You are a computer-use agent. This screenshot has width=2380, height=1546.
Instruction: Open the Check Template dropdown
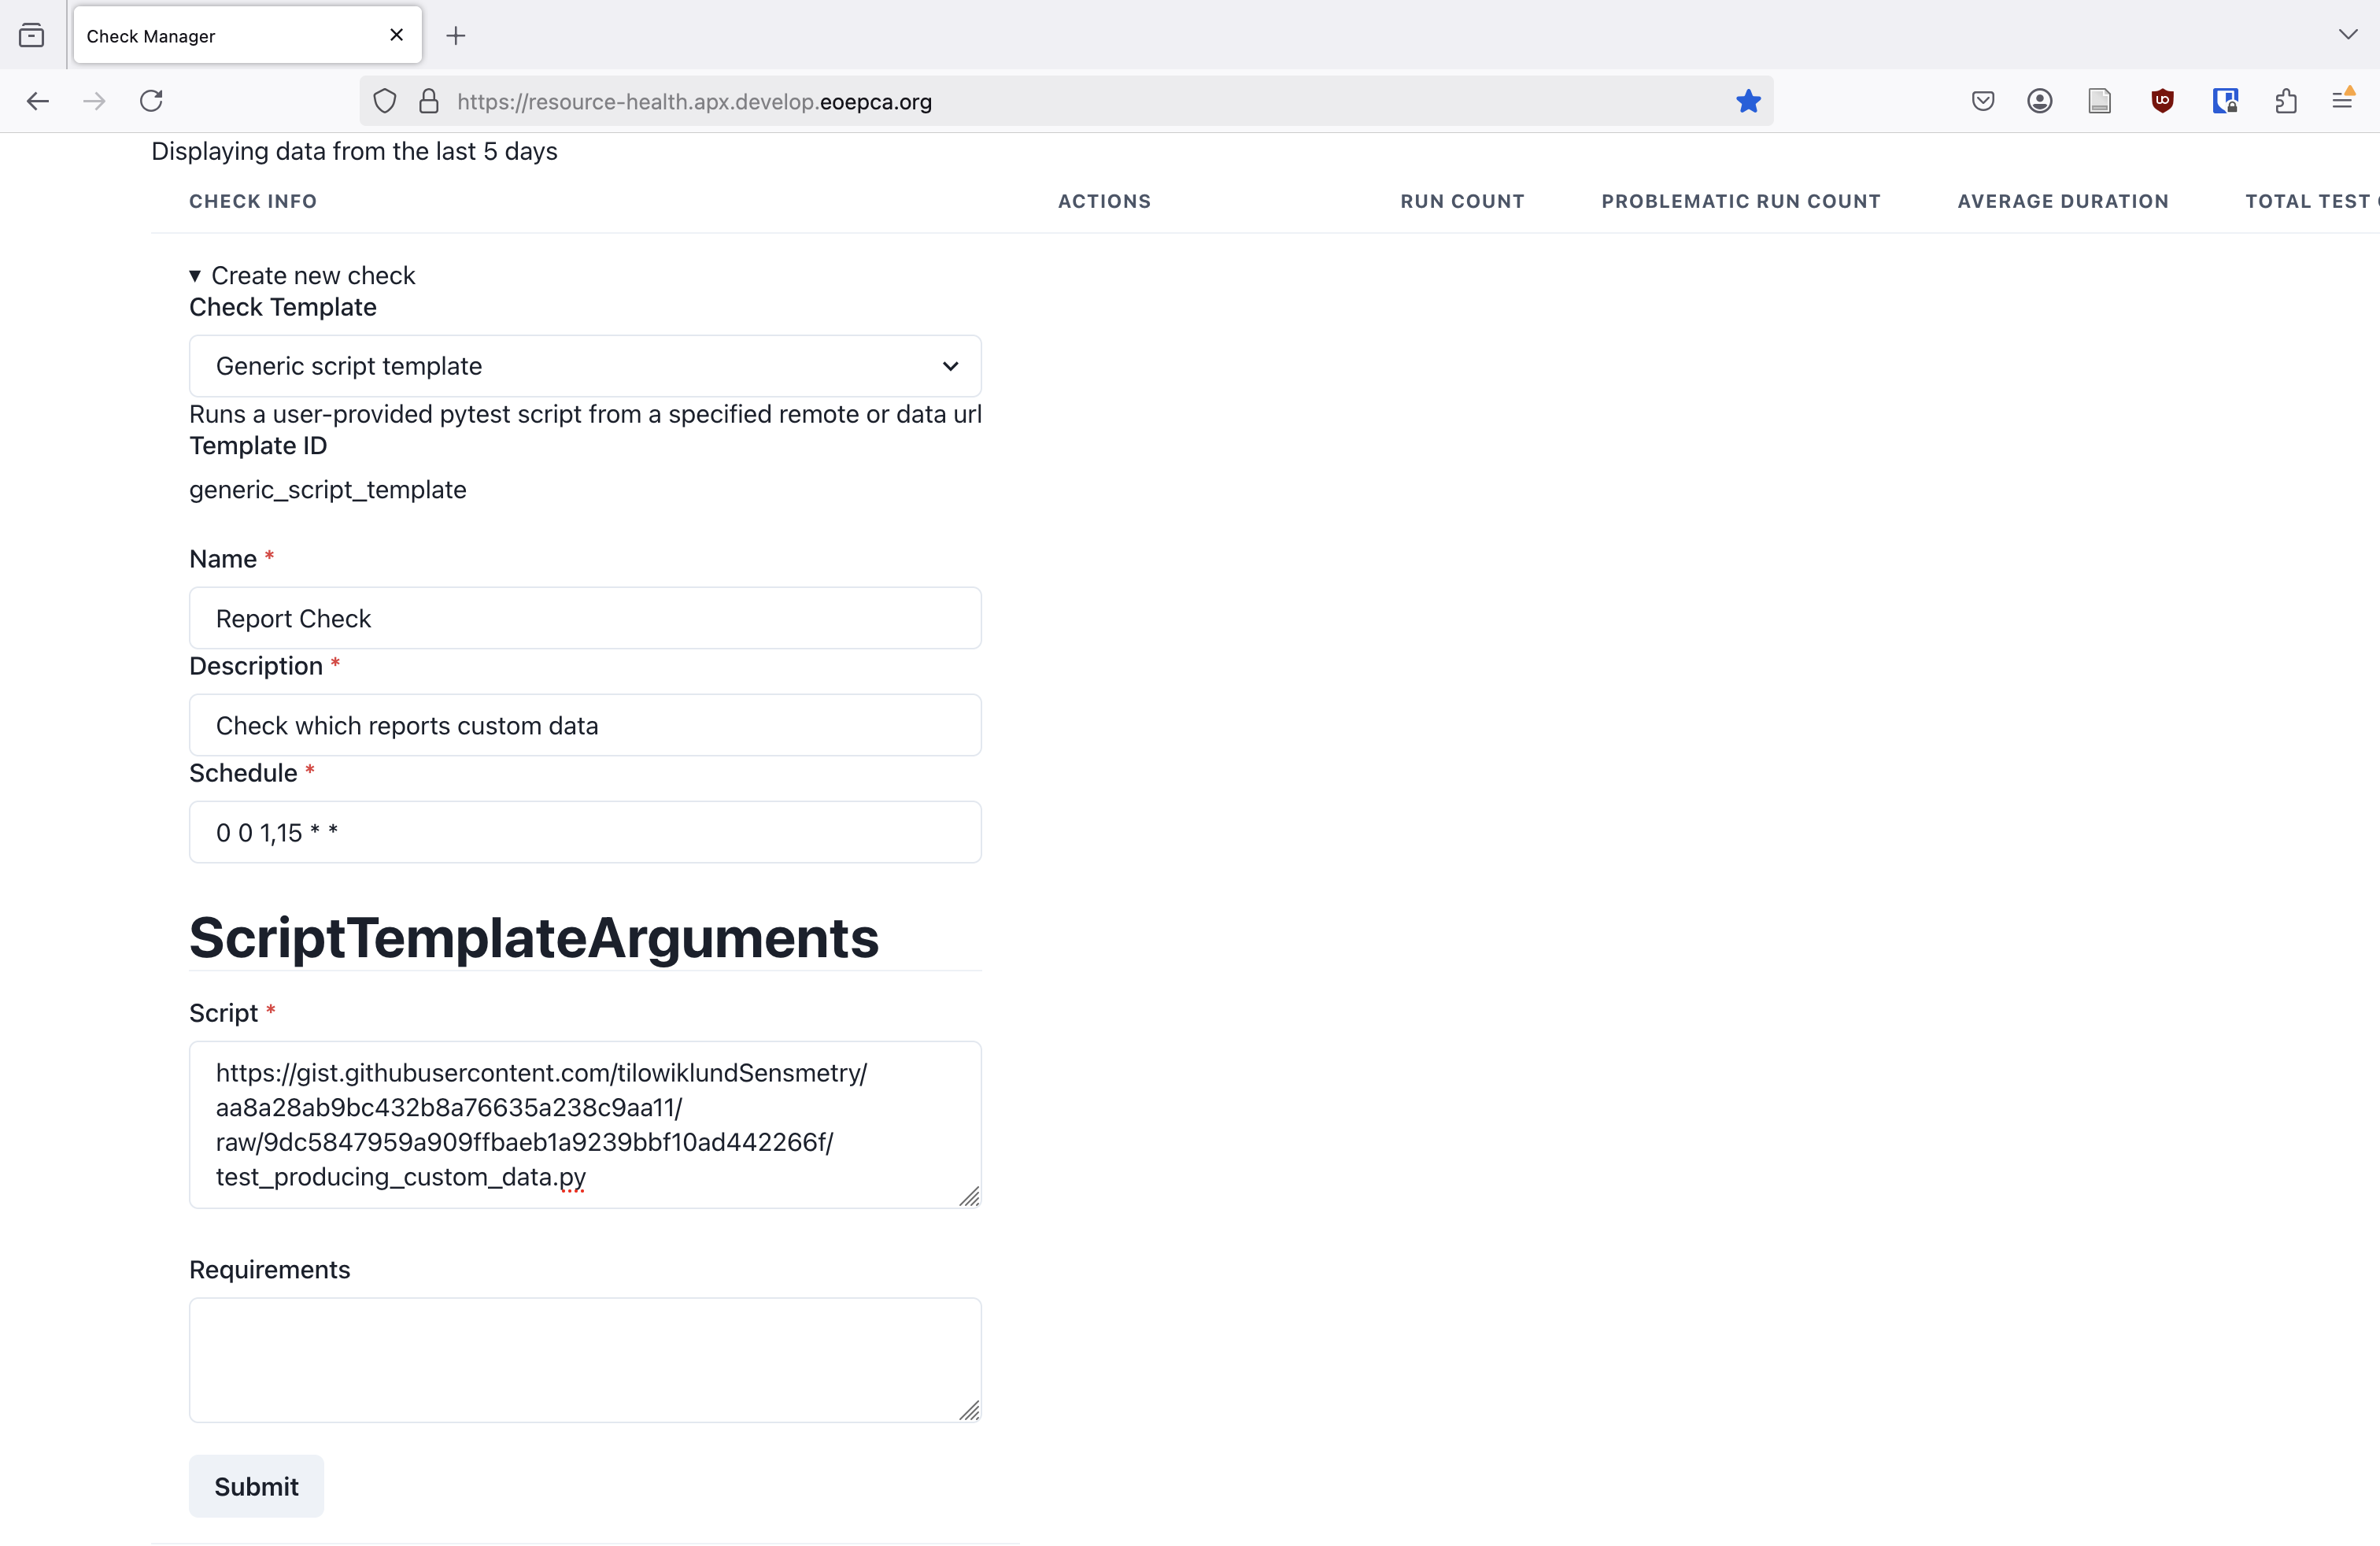585,366
